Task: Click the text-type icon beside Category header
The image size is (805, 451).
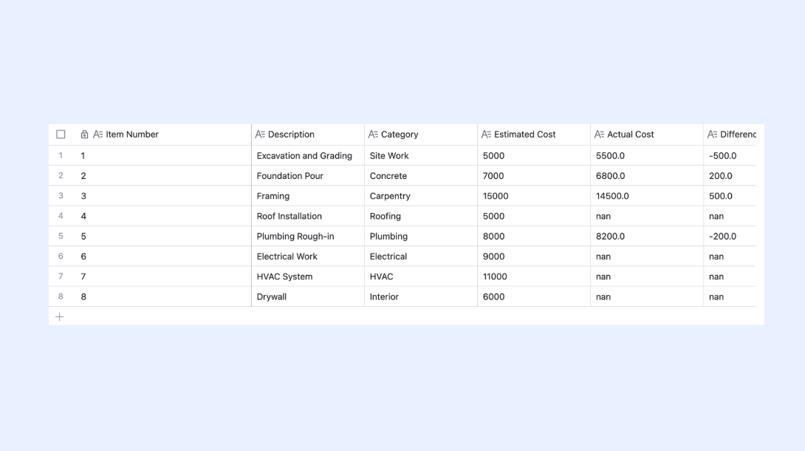Action: pos(373,135)
